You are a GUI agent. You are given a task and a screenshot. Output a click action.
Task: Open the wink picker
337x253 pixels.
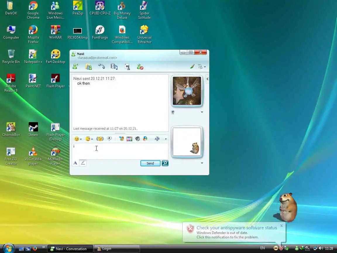(x=89, y=139)
